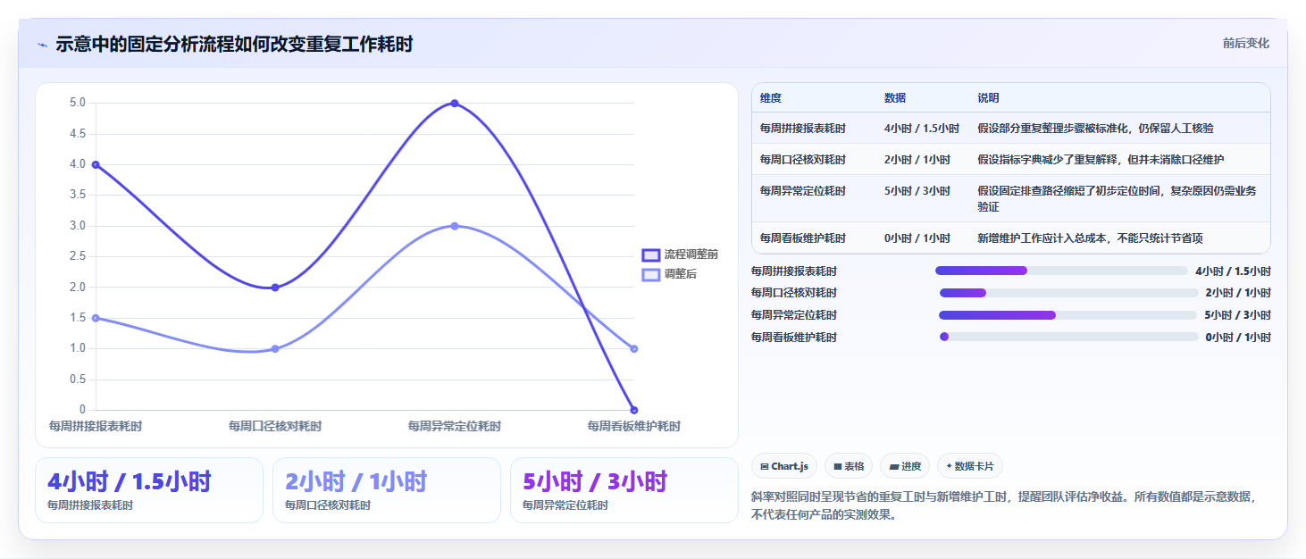The width and height of the screenshot is (1306, 559).
Task: Click the 0小时 / 1小时 value beside its progress bar
Action: pos(1238,338)
